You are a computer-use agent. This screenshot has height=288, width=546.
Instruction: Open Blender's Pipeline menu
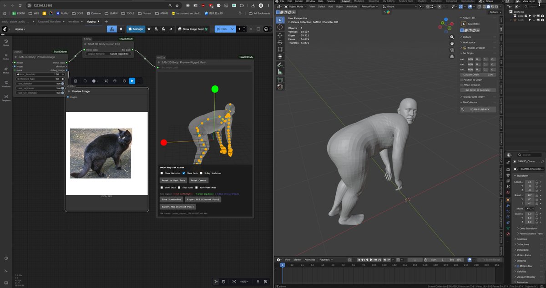point(331,1)
